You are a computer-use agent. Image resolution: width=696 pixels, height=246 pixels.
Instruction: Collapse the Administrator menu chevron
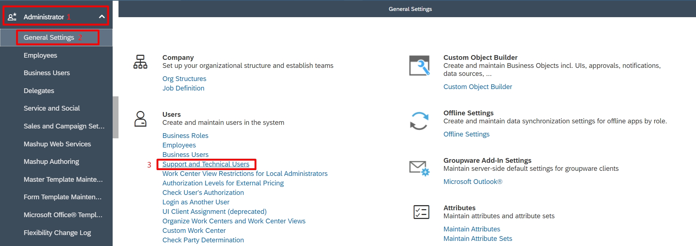coord(102,17)
